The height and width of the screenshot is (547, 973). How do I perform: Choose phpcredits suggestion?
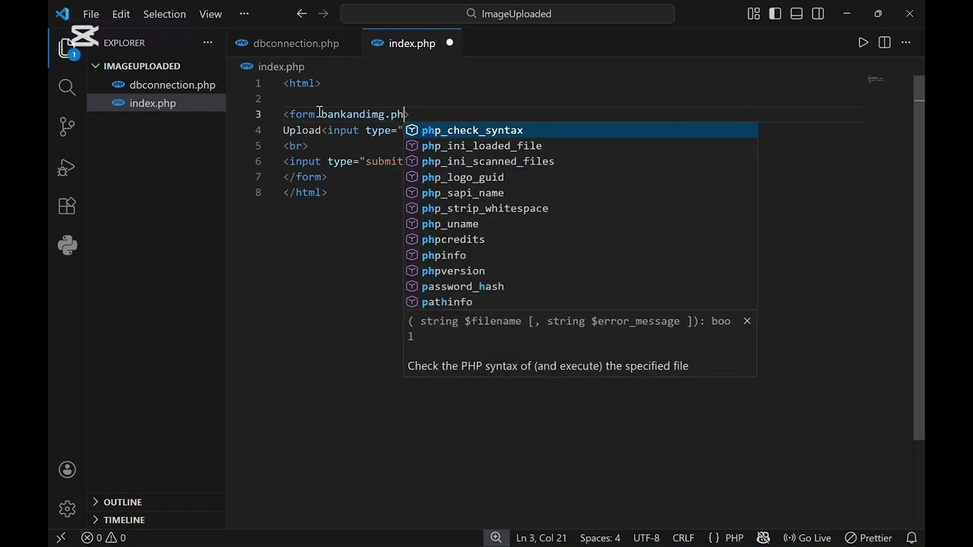[581, 239]
